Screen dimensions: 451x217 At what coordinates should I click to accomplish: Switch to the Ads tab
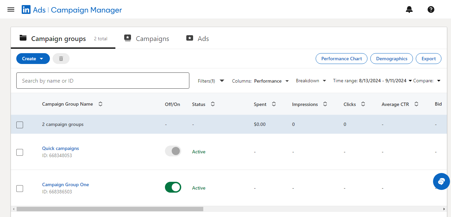pyautogui.click(x=198, y=39)
